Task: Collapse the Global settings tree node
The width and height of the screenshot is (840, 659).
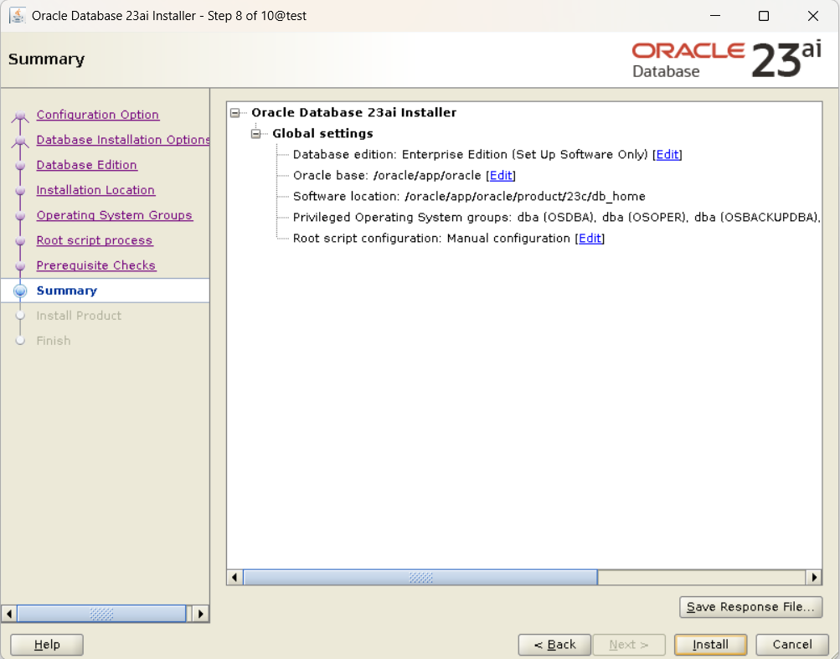Action: pos(256,134)
